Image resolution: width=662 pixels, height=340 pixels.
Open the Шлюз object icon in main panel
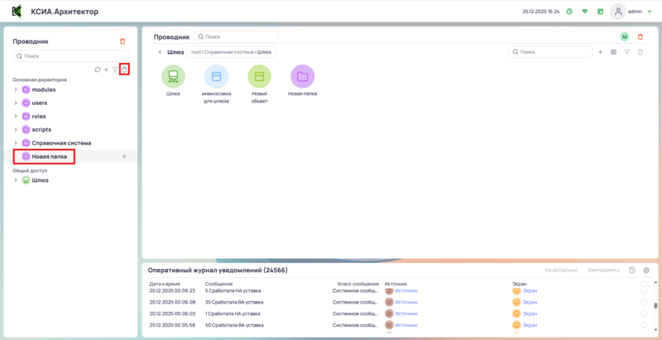173,77
